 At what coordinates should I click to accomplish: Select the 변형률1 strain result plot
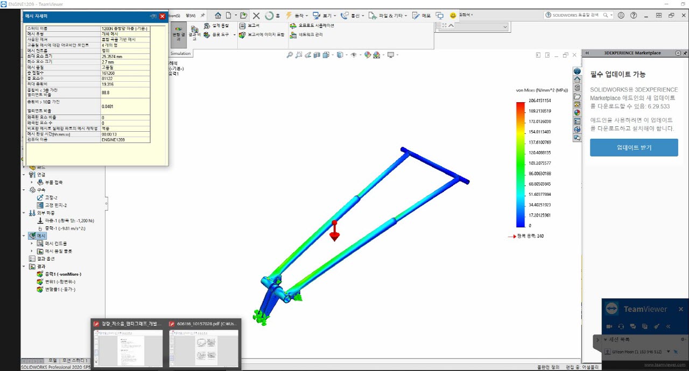[55, 289]
